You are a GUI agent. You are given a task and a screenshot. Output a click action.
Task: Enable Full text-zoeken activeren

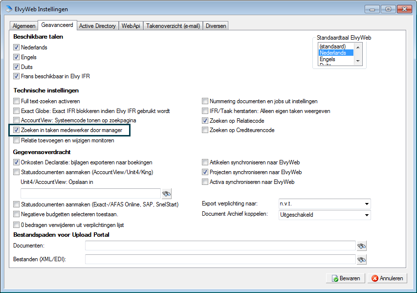pyautogui.click(x=17, y=101)
